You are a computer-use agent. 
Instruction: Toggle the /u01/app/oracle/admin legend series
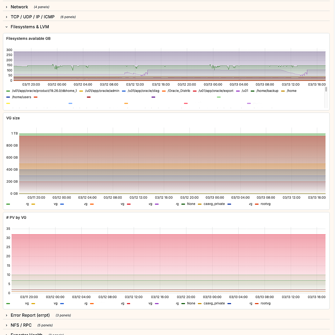tap(102, 91)
